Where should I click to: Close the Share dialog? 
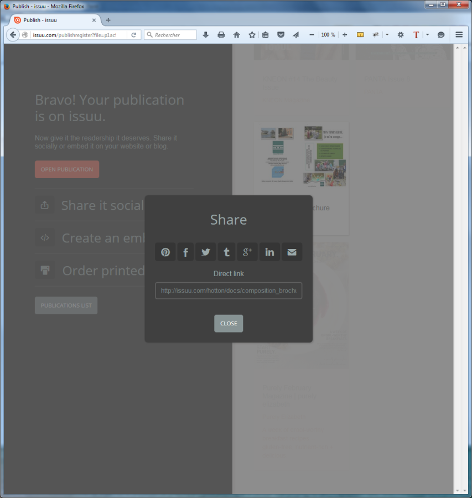tap(229, 323)
